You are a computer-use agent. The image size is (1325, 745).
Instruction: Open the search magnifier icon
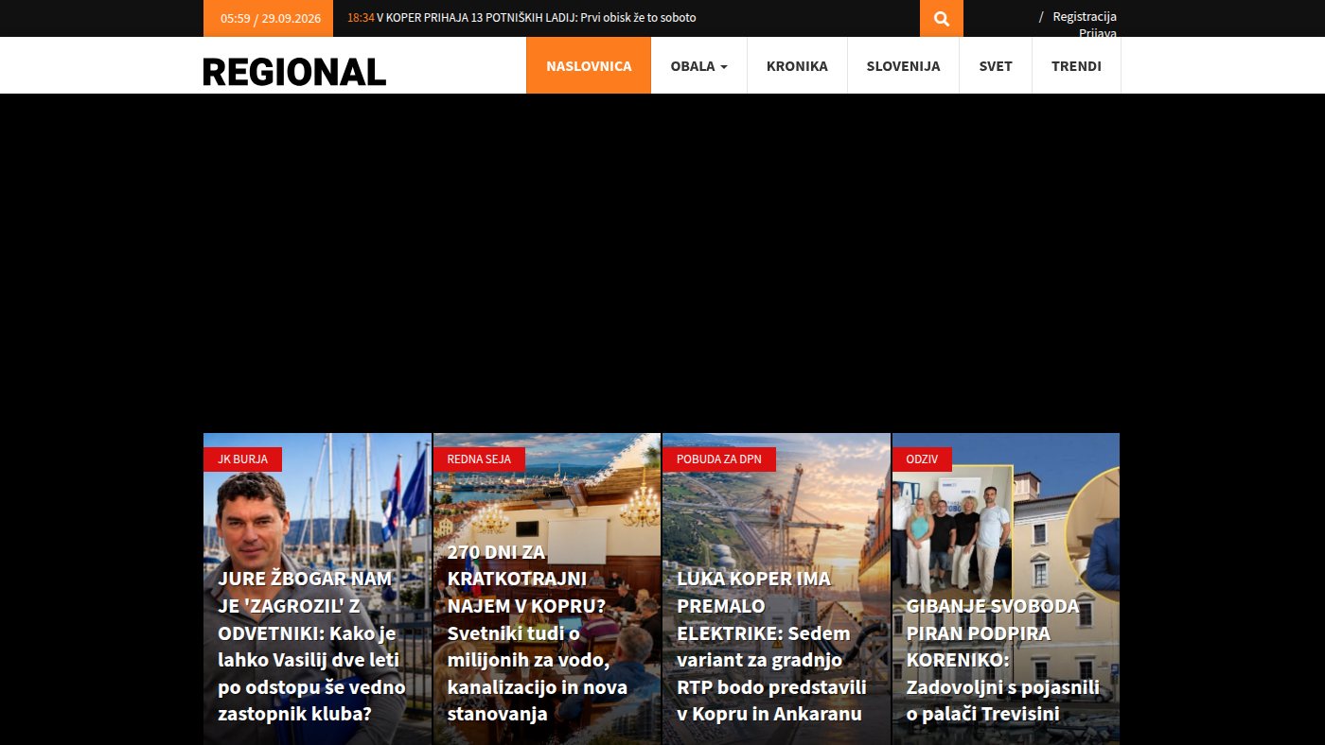[x=941, y=18]
